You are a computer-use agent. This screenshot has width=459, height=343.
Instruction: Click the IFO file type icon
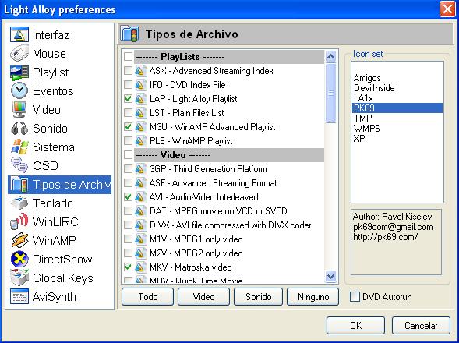[x=141, y=85]
